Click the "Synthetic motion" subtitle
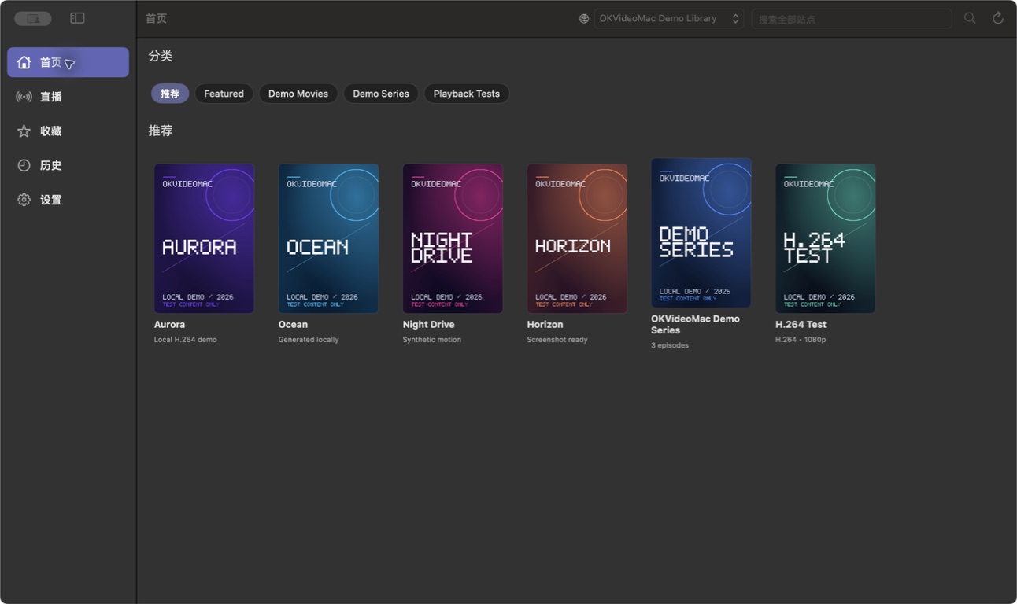The image size is (1017, 604). pyautogui.click(x=432, y=340)
